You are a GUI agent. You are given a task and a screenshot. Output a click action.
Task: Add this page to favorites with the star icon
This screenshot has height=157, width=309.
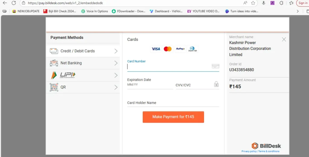point(253,3)
